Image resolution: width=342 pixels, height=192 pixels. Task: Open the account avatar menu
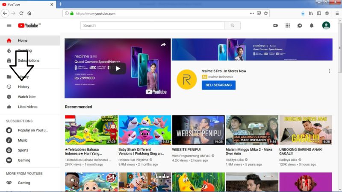coord(326,26)
